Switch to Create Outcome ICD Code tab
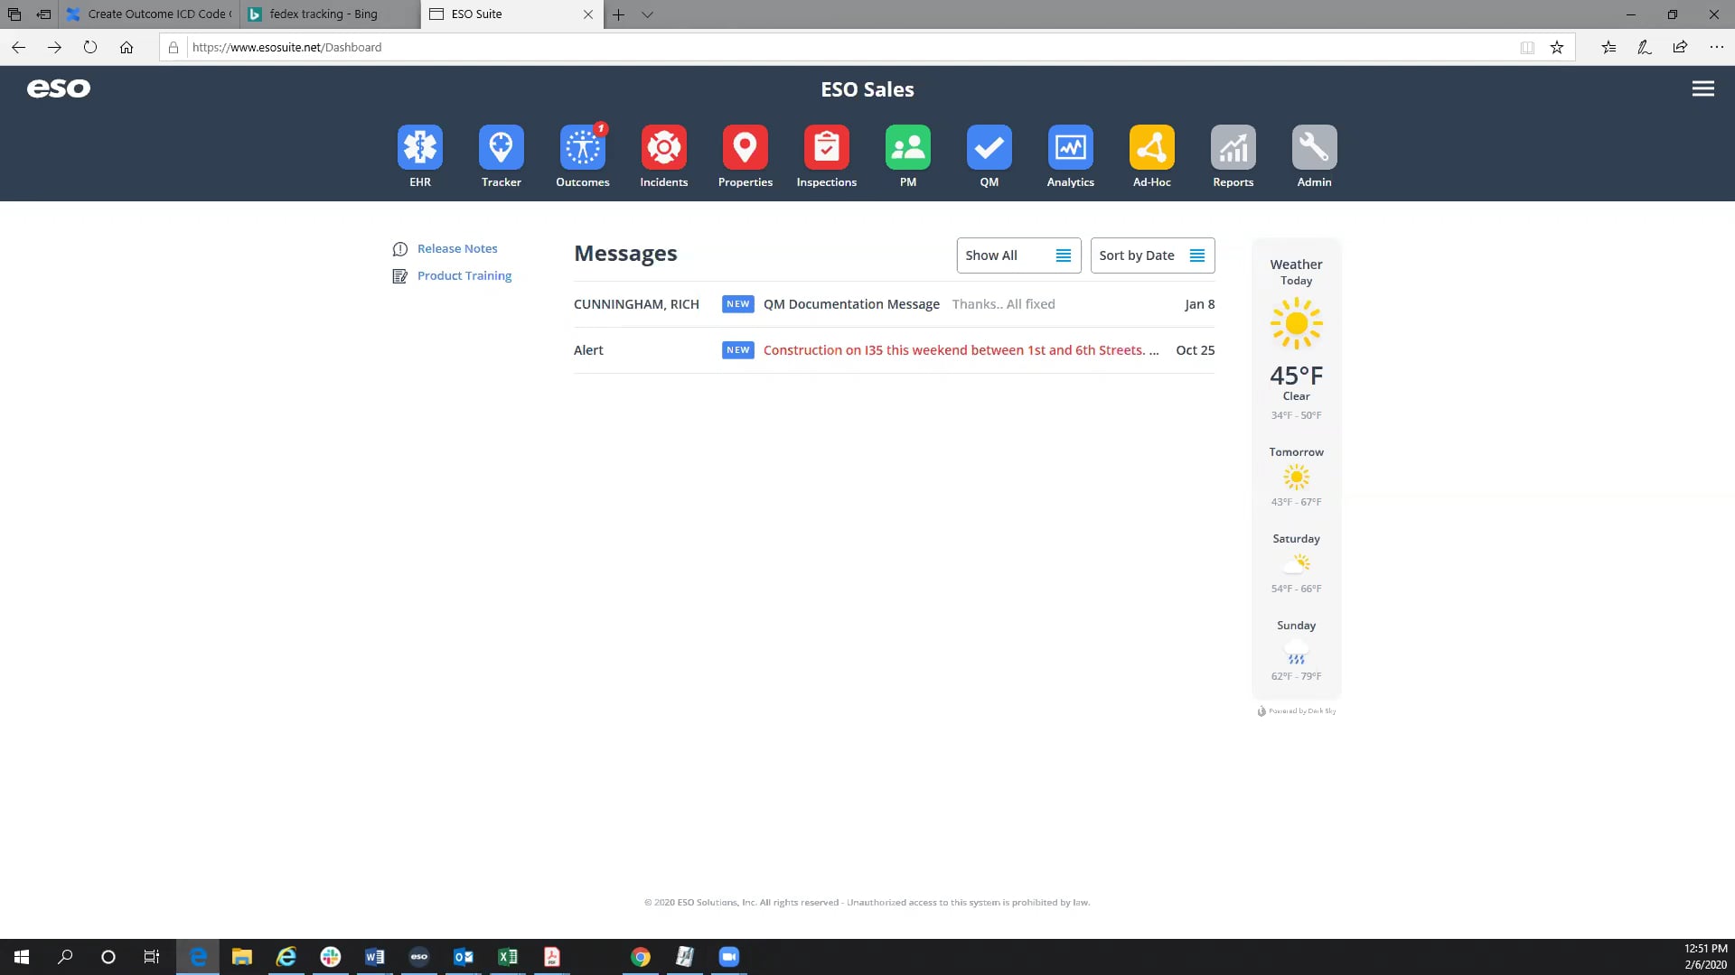This screenshot has width=1735, height=975. [149, 14]
